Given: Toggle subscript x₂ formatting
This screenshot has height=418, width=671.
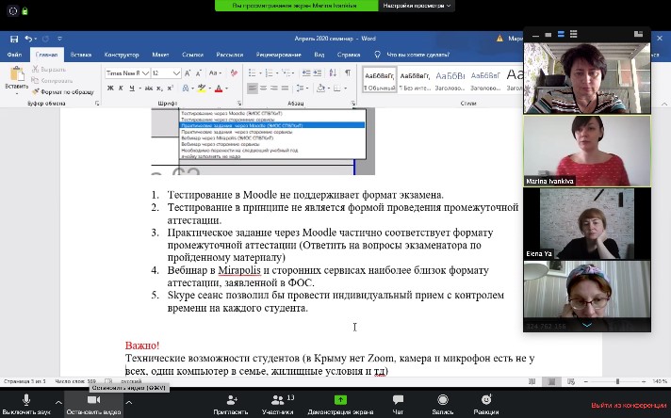Looking at the screenshot, I should point(159,88).
